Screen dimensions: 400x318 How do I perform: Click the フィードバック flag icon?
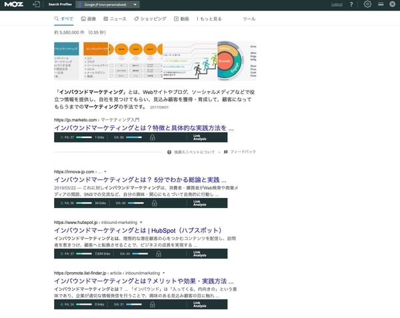pos(226,152)
